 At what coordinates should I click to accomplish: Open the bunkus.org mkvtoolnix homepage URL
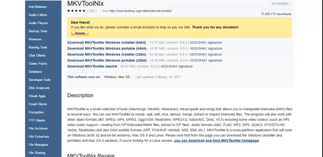(141, 11)
